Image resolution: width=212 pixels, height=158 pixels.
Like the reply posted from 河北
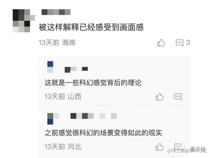[159, 147]
